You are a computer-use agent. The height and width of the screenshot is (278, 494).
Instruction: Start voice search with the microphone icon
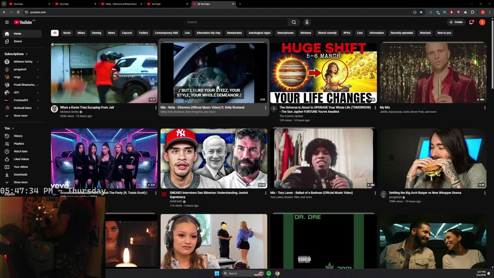(x=307, y=22)
